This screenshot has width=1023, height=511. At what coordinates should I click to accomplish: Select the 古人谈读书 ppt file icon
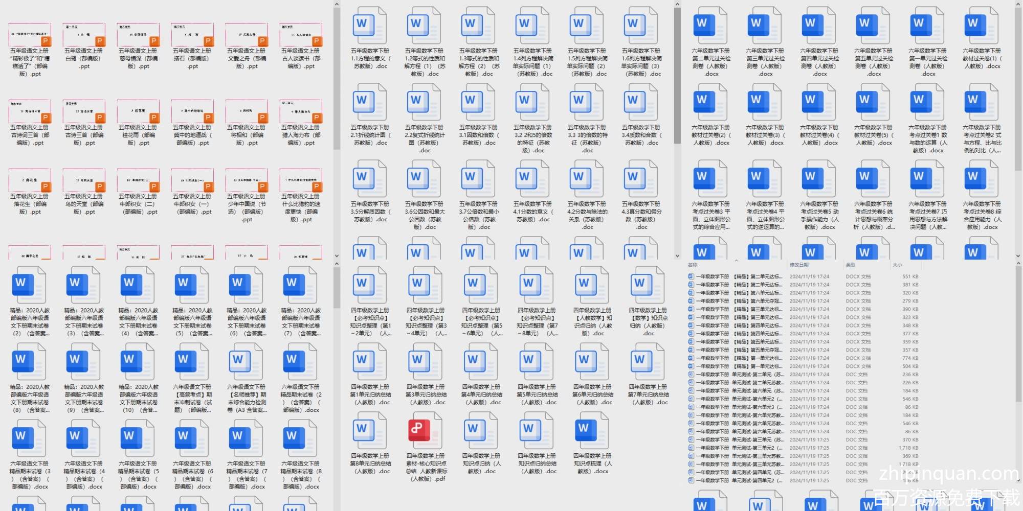[301, 34]
